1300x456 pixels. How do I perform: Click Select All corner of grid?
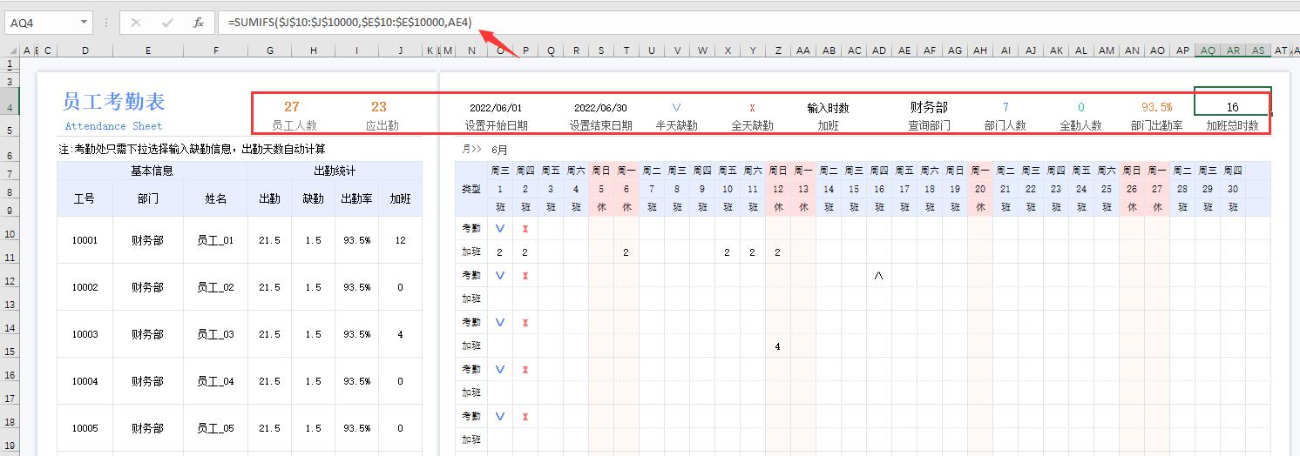click(10, 51)
